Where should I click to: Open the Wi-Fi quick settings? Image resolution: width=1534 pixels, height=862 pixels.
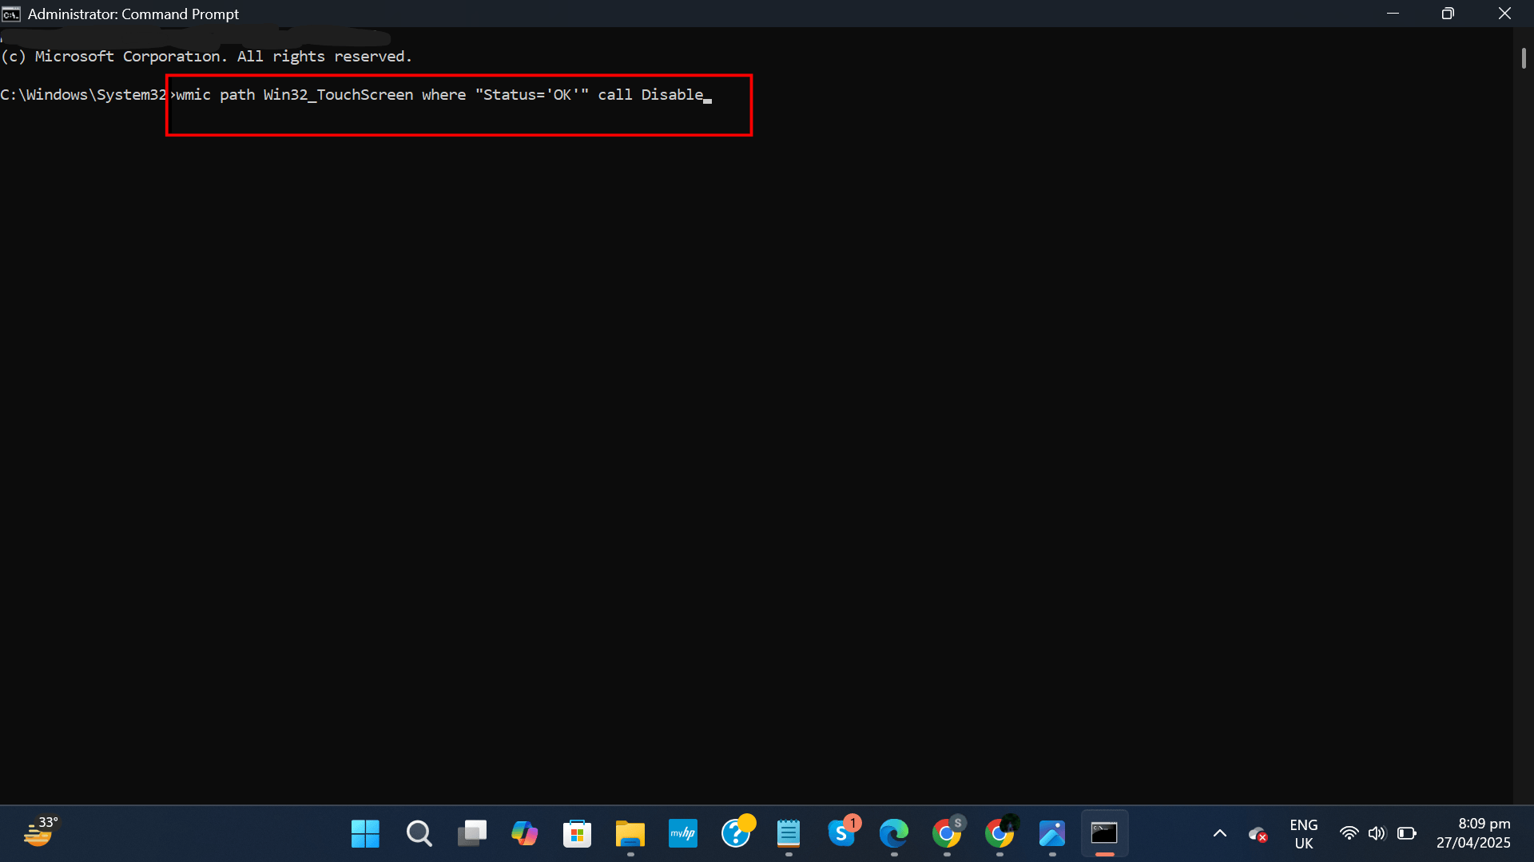(1349, 834)
